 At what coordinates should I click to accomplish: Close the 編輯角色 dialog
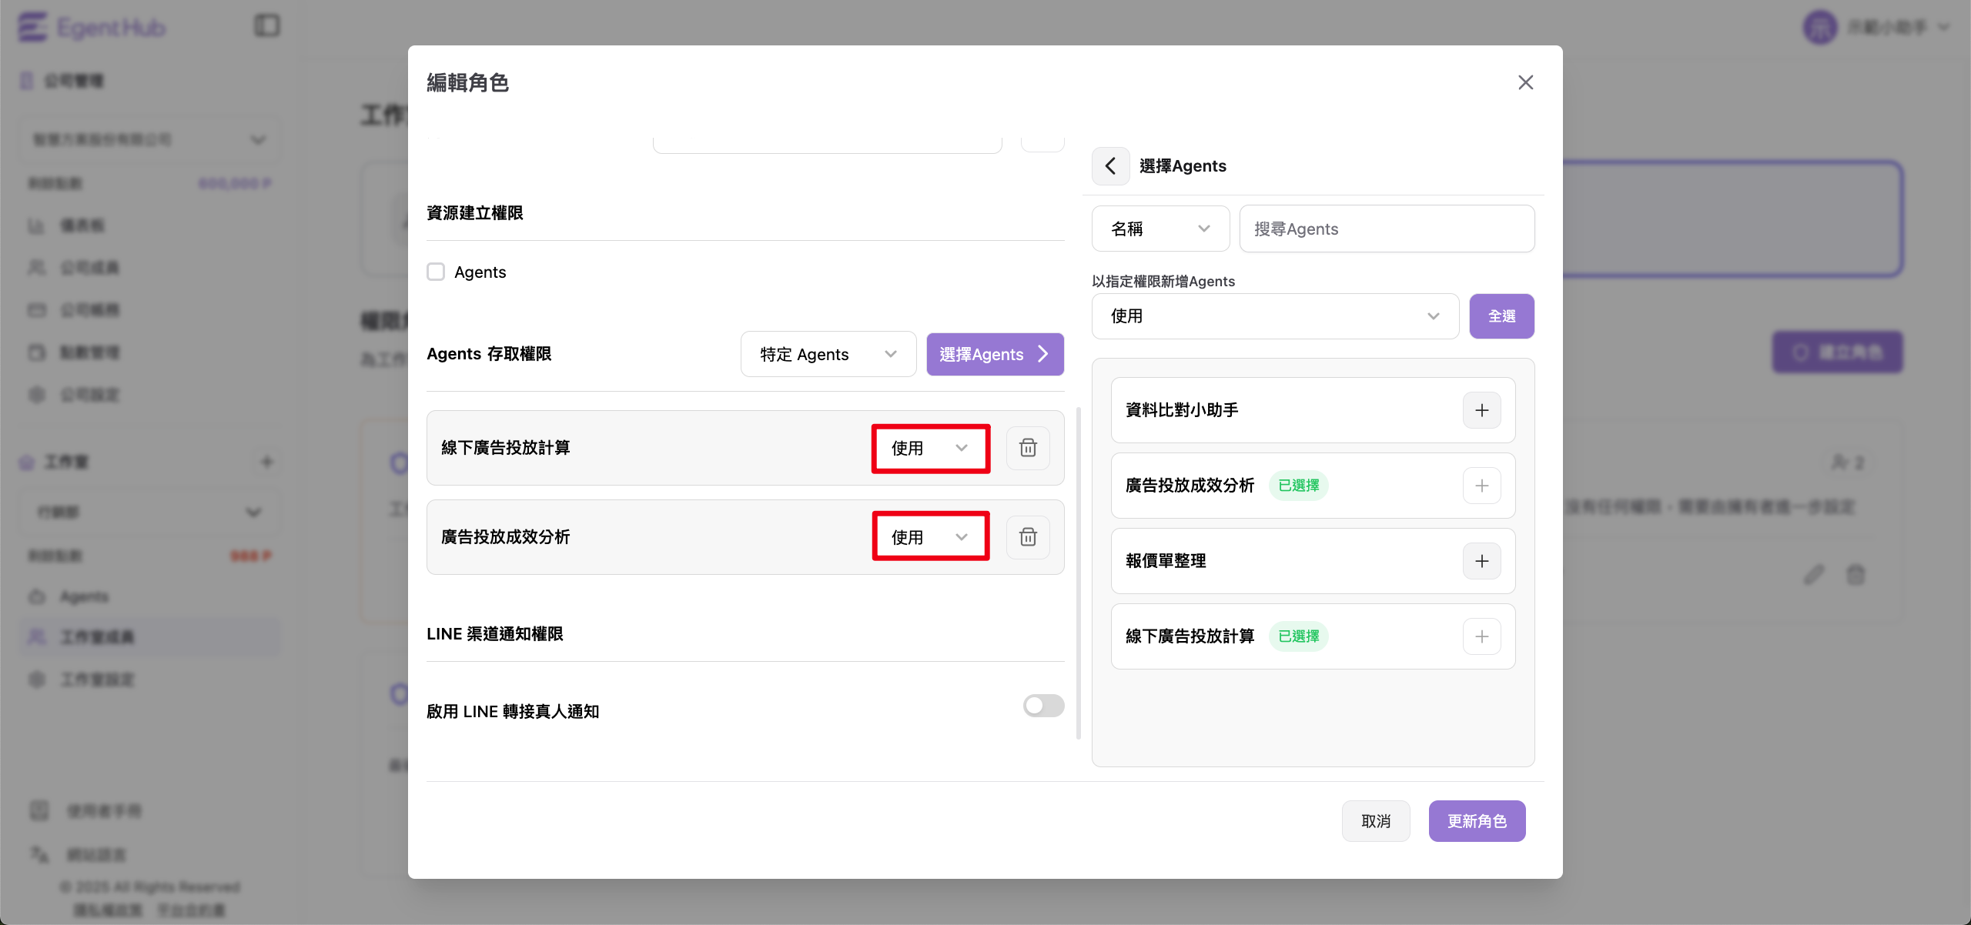pos(1525,82)
